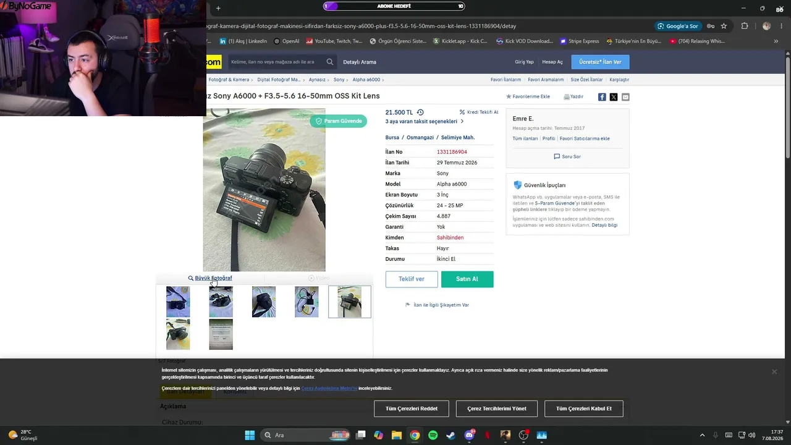Share the listing by email icon

tap(625, 97)
